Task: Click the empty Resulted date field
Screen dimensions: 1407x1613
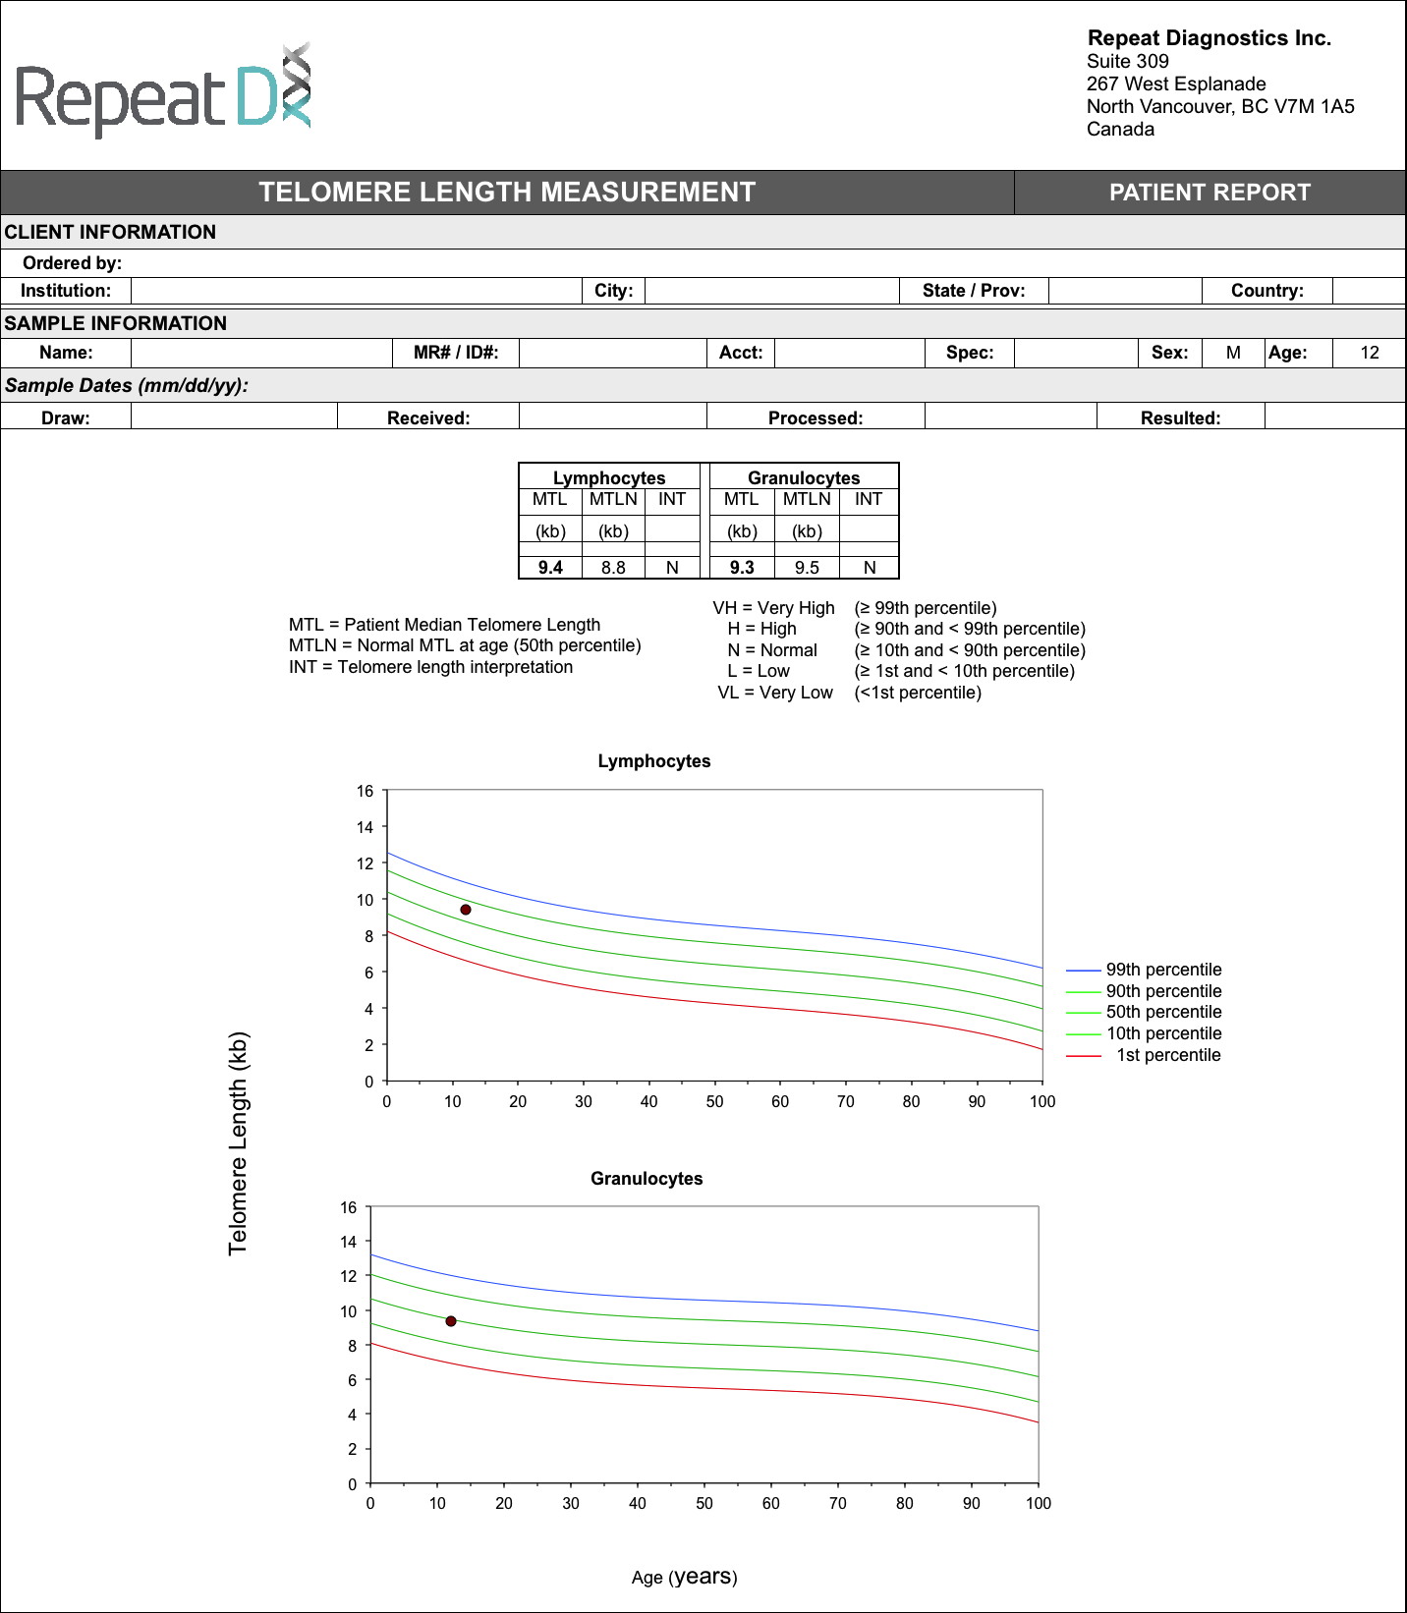Action: (x=1334, y=417)
